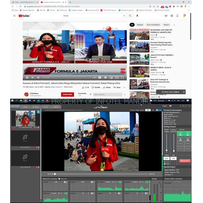Open File Explorer from taskbar
Viewport: 203px width, 203px height.
coord(21,100)
